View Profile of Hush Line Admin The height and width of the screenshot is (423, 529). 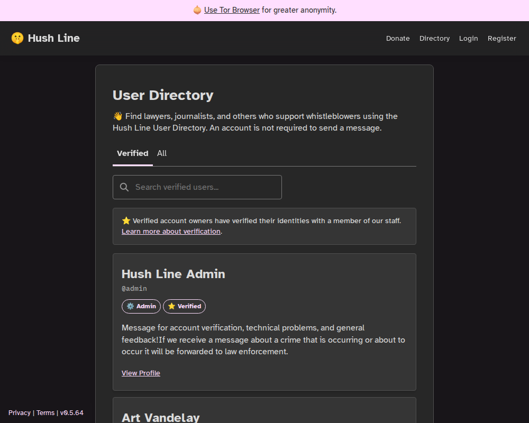(141, 373)
